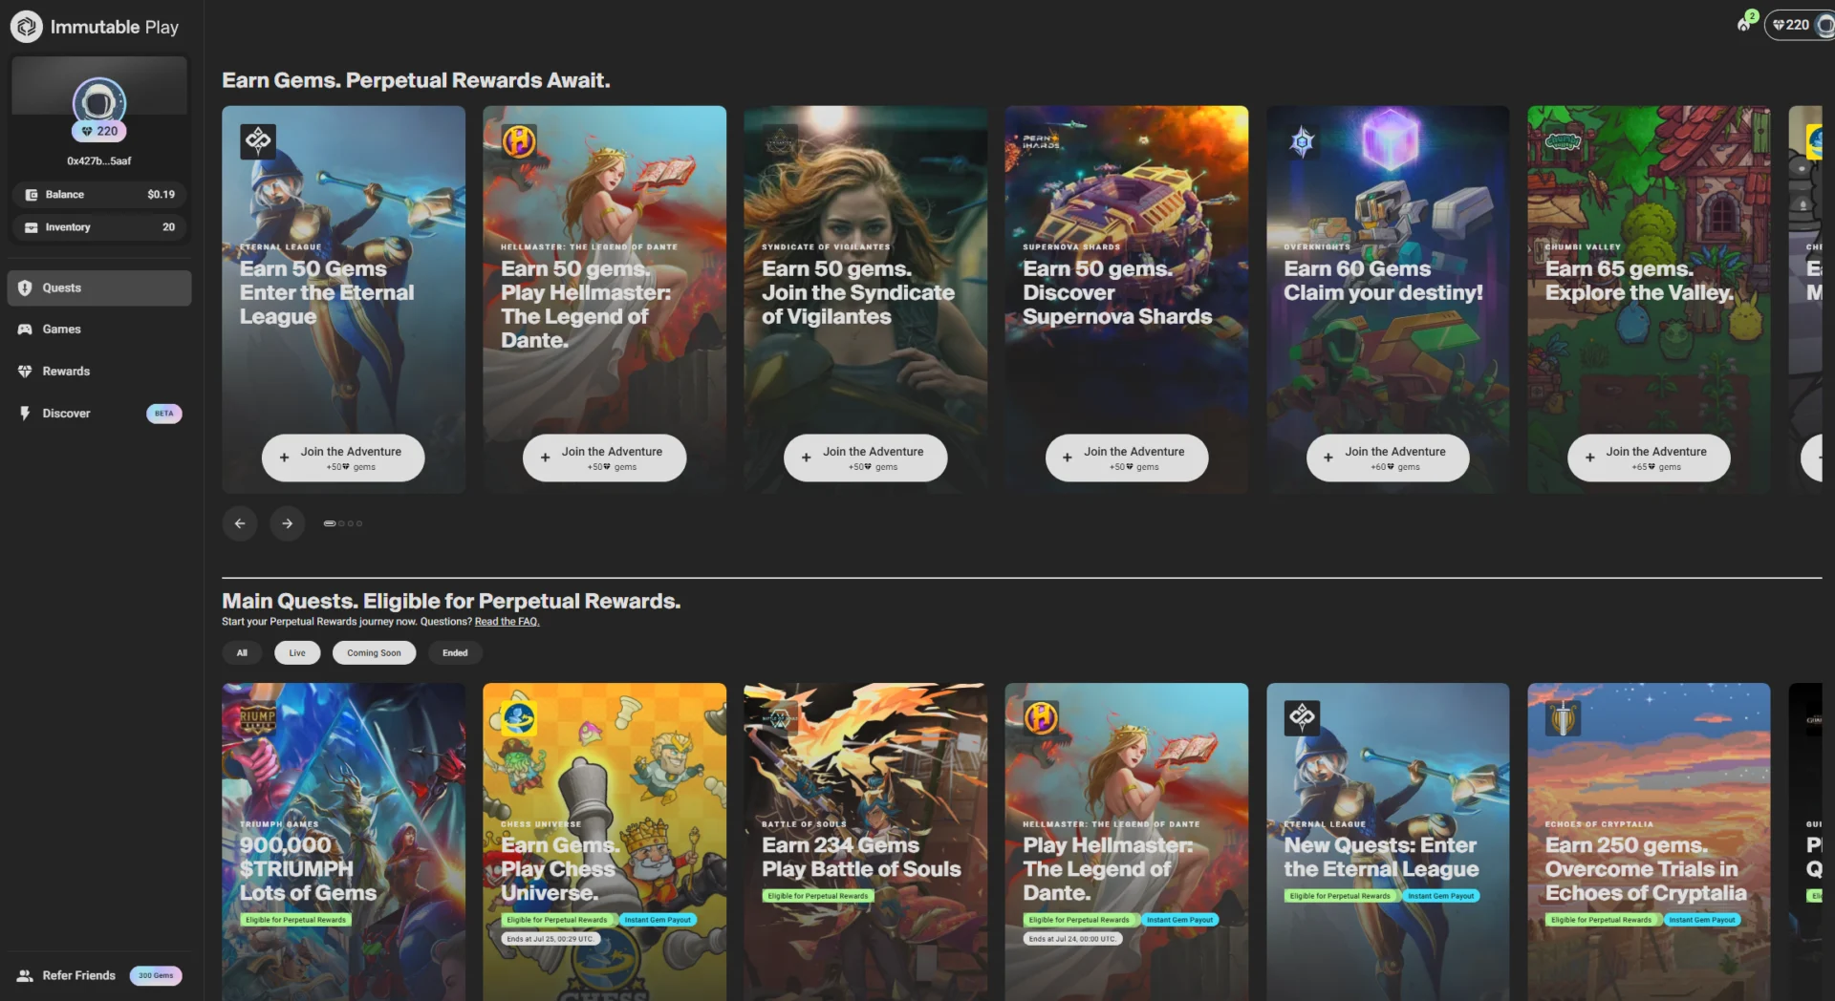The width and height of the screenshot is (1835, 1001).
Task: Click the Refer Friends people icon
Action: pos(25,975)
